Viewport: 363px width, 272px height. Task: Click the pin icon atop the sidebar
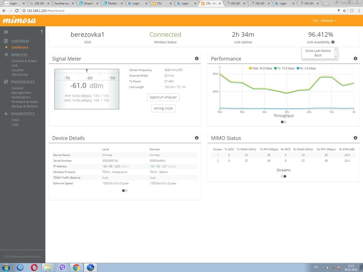[42, 32]
